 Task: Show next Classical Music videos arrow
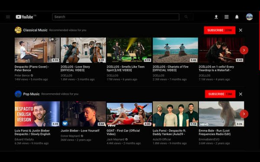244,50
